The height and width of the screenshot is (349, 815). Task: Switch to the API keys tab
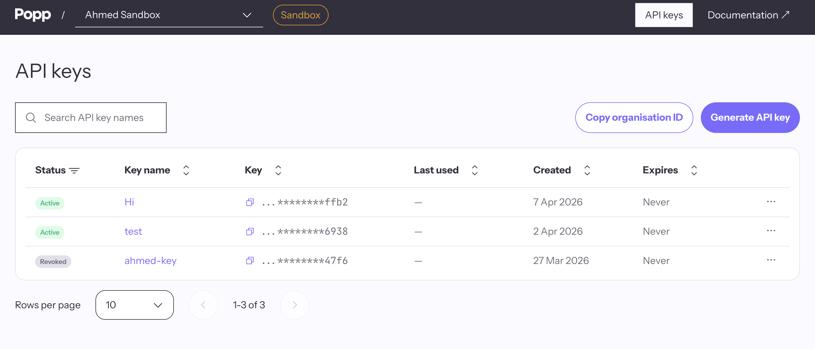pyautogui.click(x=664, y=14)
